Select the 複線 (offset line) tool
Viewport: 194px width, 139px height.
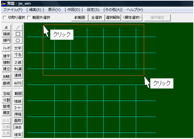[18, 101]
